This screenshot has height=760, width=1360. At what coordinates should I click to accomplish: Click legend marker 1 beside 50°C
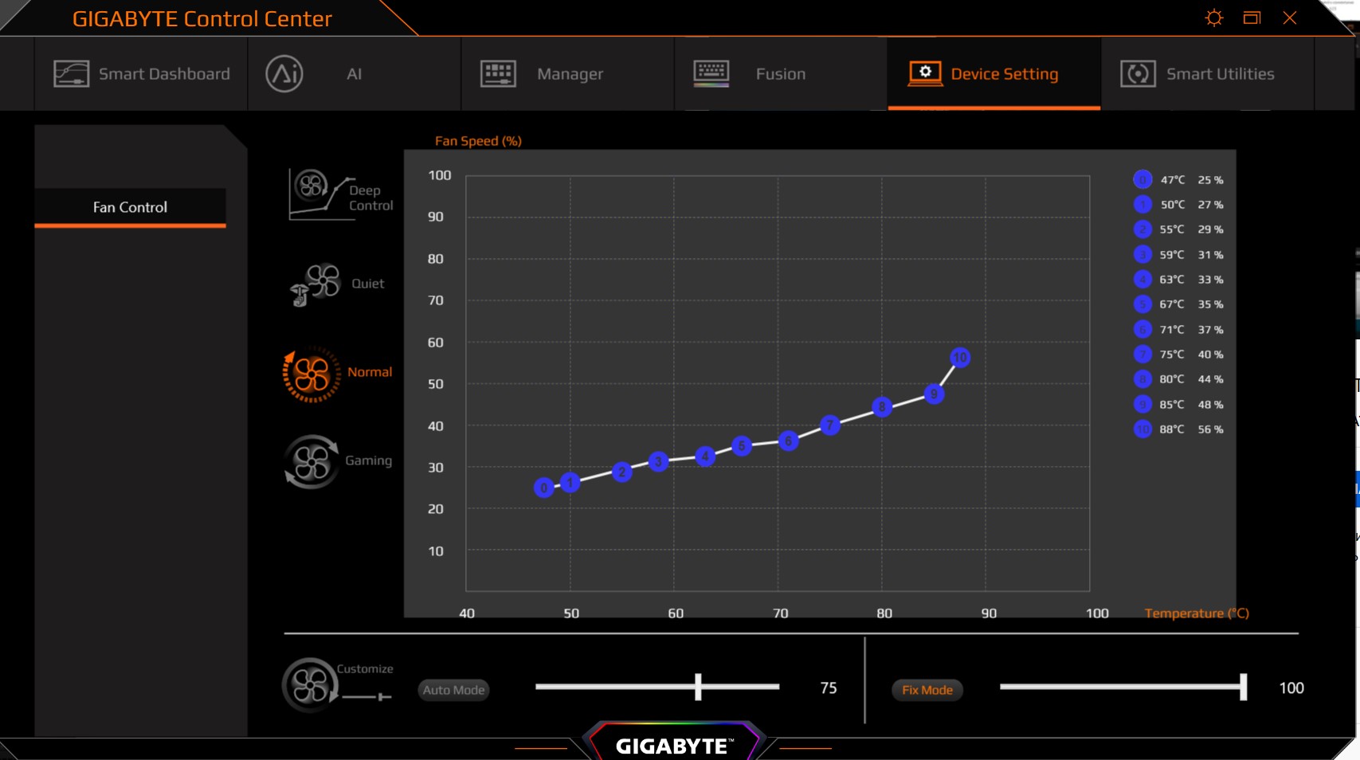click(1142, 204)
